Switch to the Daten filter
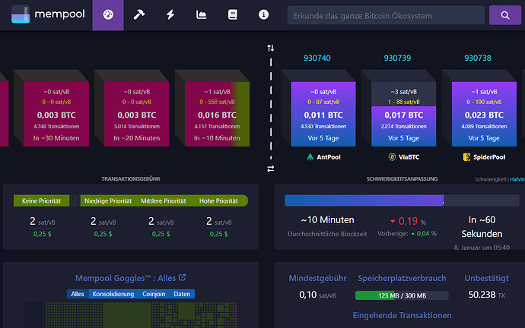Viewport: 525px width, 328px height. [x=183, y=294]
